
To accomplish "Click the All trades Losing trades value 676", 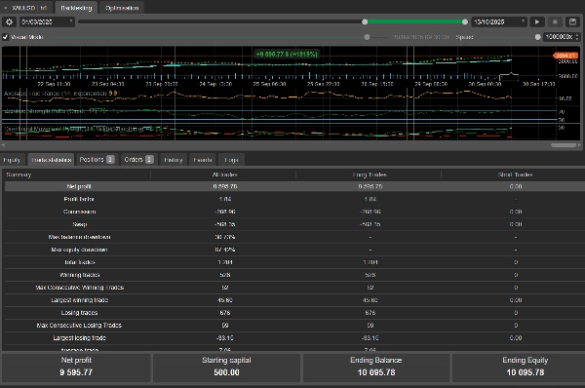I will 225,313.
